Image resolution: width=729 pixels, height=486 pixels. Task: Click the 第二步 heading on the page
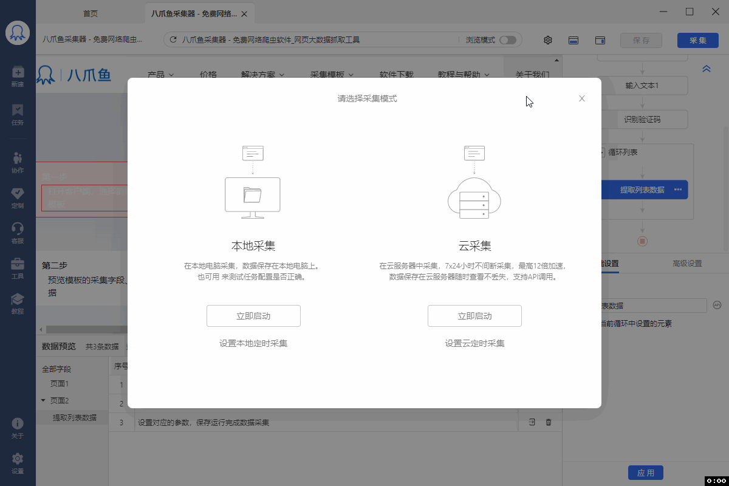pyautogui.click(x=54, y=265)
